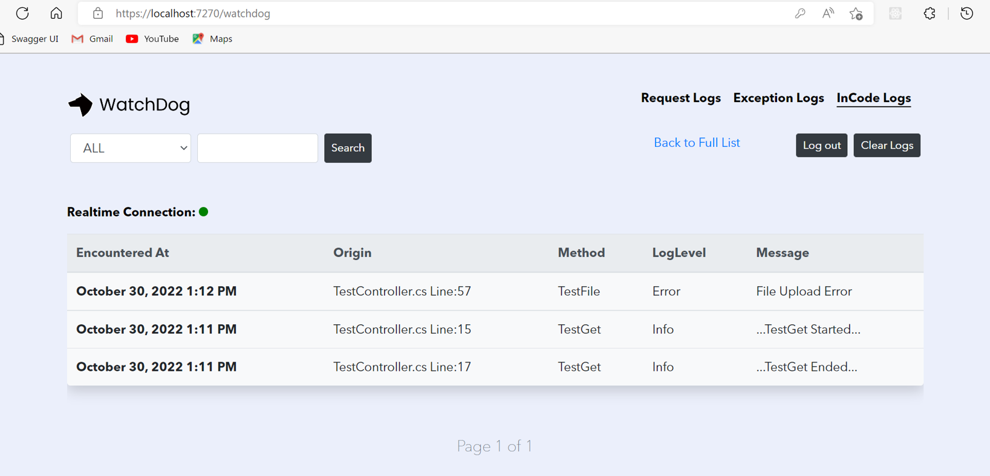Click WatchDog title text
990x476 pixels.
coord(145,105)
